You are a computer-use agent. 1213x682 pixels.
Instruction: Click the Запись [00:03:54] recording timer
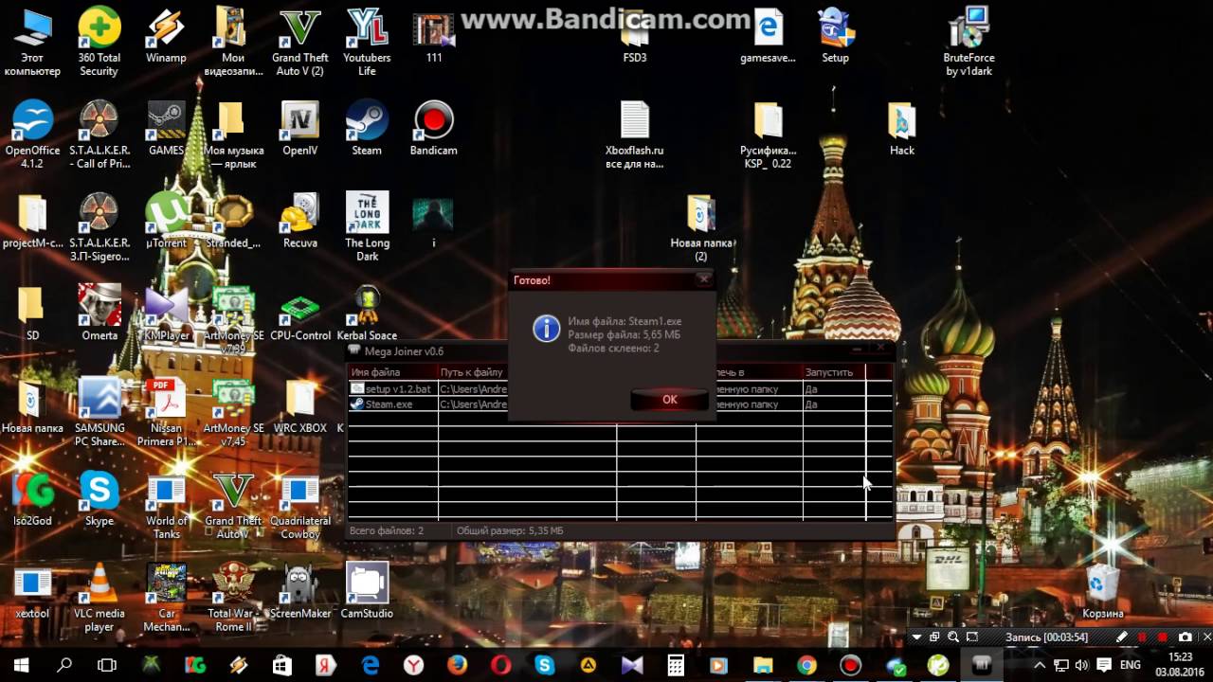(1047, 637)
